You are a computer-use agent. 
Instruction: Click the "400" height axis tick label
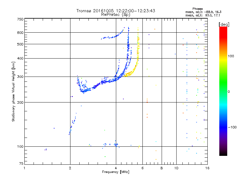coord(20,58)
